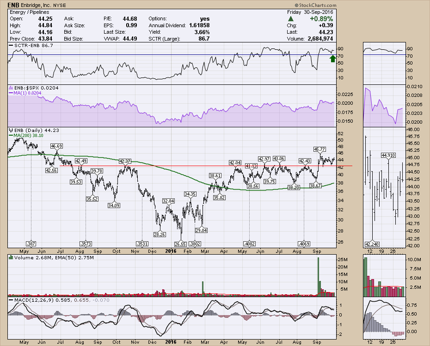The width and height of the screenshot is (430, 346).
Task: Click the 43.06 peak label
Action: tap(279, 159)
